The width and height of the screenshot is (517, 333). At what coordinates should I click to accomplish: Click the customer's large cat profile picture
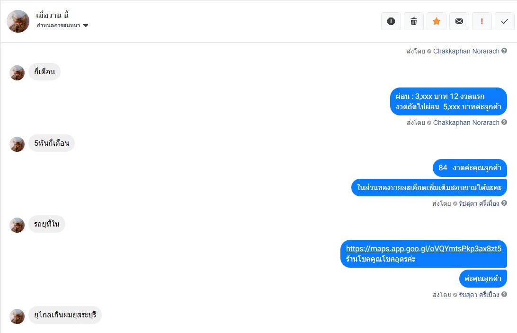tap(18, 21)
